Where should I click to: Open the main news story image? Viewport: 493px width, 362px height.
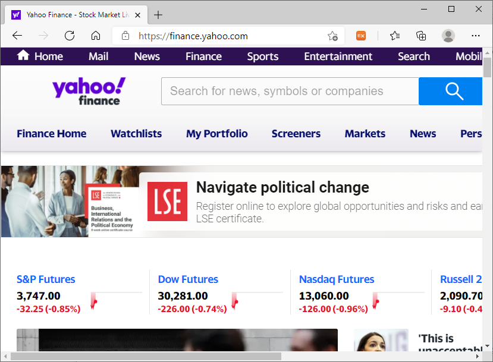[177, 340]
